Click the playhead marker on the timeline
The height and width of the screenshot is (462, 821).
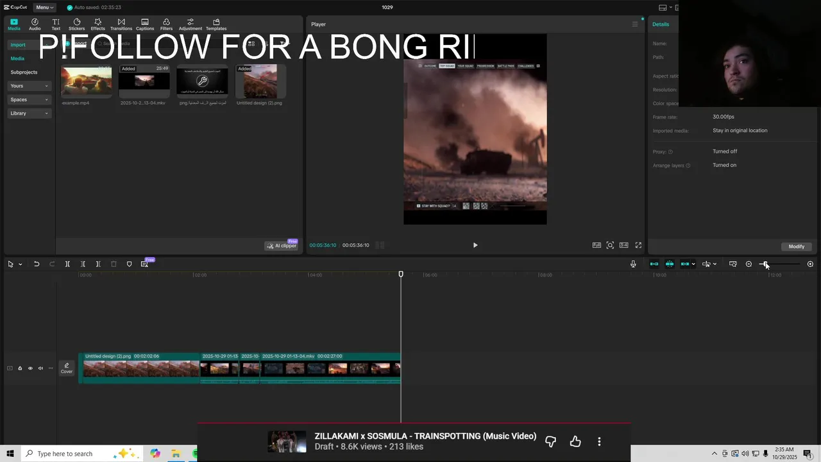point(401,274)
